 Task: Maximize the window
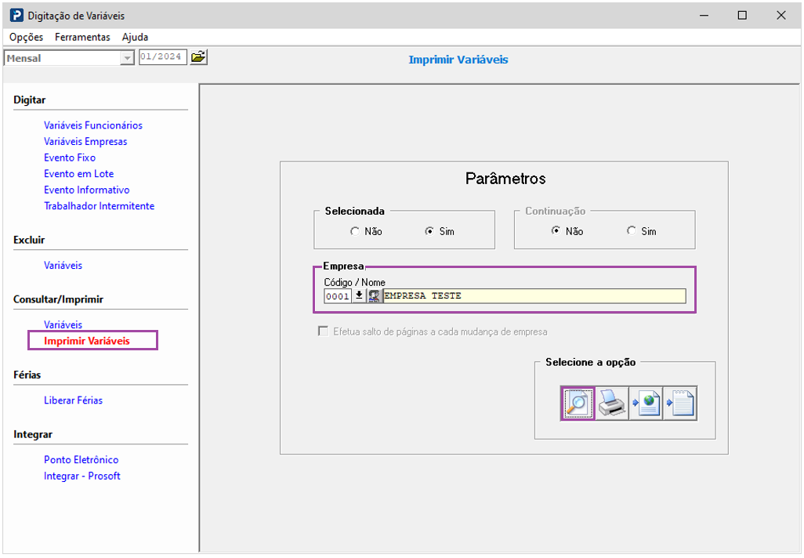[742, 16]
